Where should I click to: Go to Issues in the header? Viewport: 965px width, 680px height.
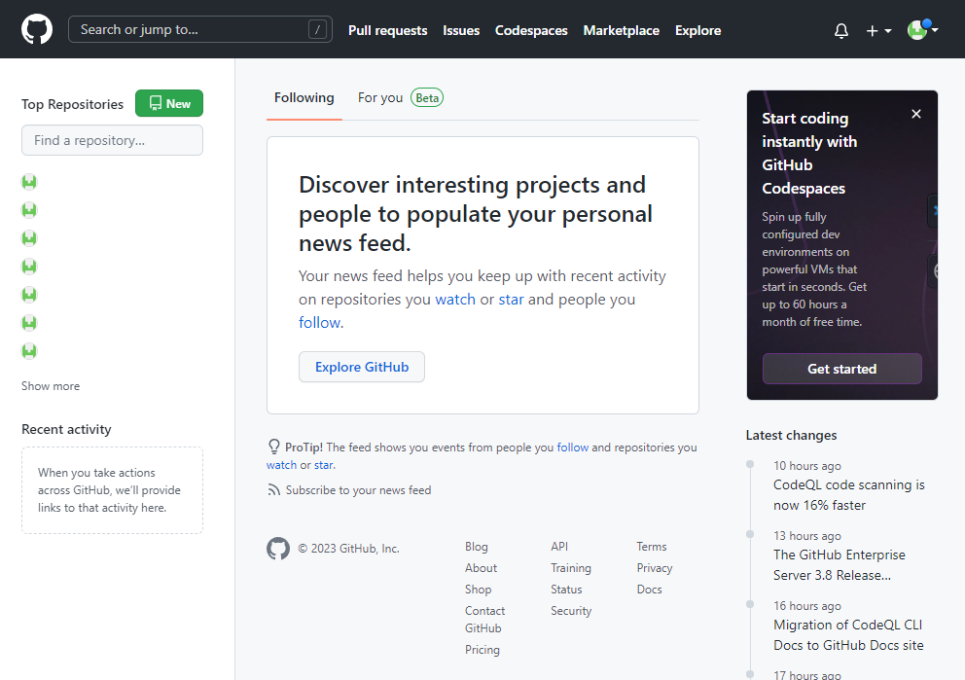pos(460,30)
